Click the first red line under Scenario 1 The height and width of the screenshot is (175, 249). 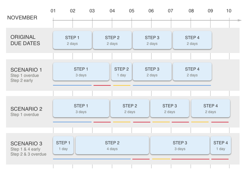(x=102, y=86)
